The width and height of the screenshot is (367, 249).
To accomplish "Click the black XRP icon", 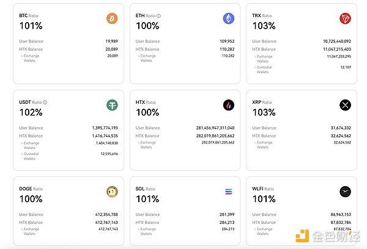I will pyautogui.click(x=345, y=105).
